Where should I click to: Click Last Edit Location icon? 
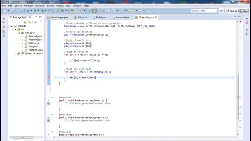tap(129, 11)
